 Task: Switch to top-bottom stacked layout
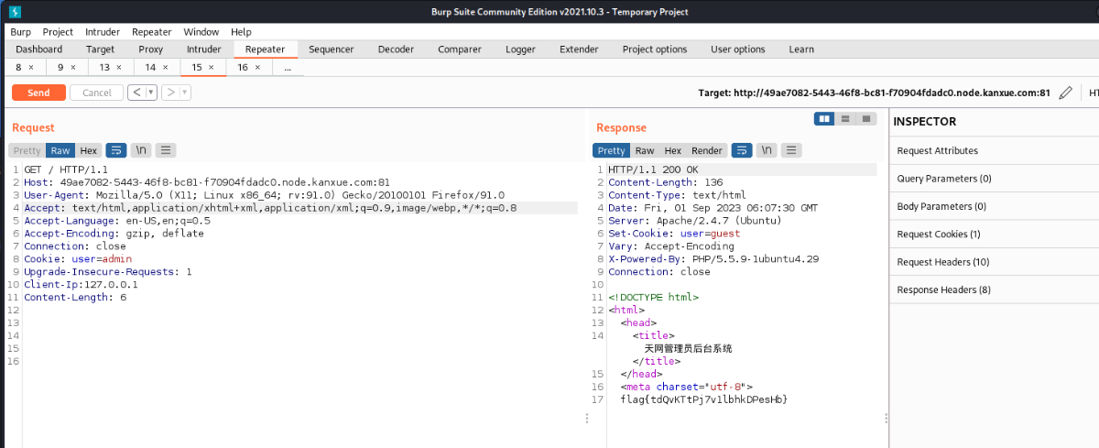click(x=845, y=118)
